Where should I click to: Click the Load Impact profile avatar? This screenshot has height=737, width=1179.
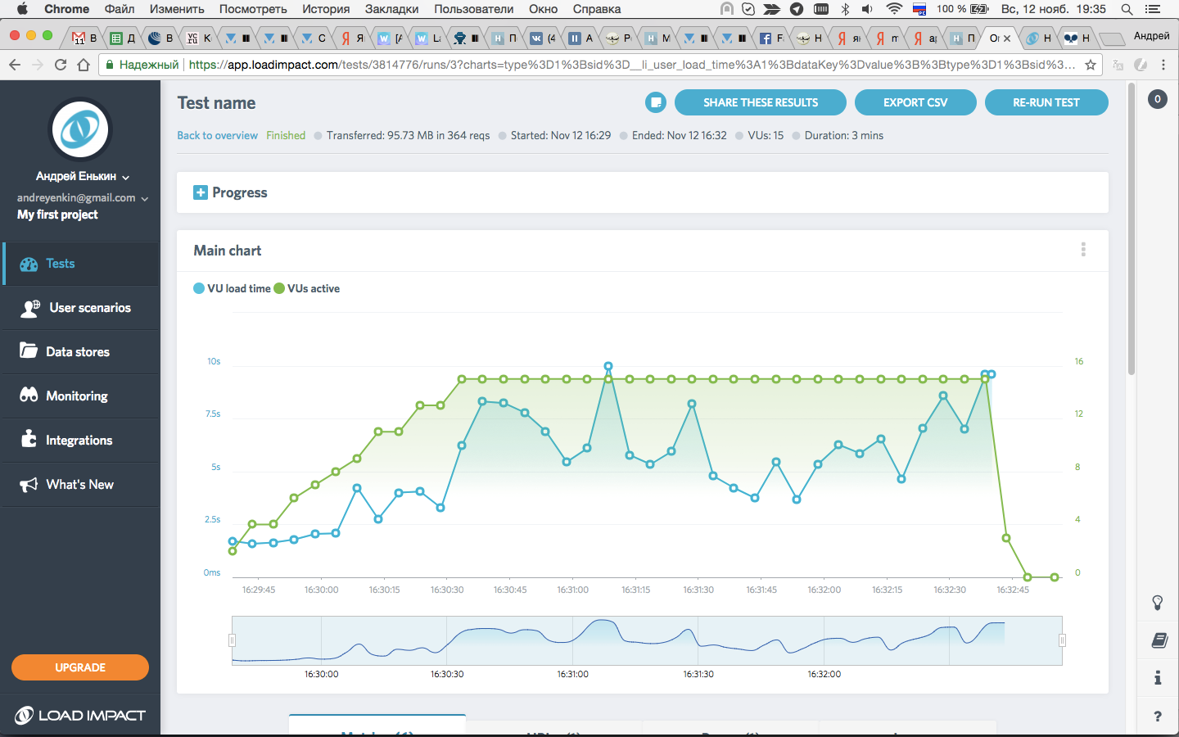click(x=80, y=129)
